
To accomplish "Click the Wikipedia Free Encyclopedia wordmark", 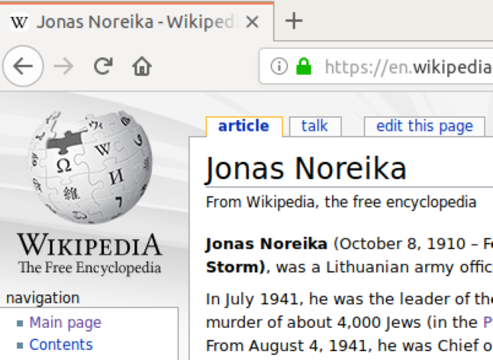I will (x=90, y=255).
